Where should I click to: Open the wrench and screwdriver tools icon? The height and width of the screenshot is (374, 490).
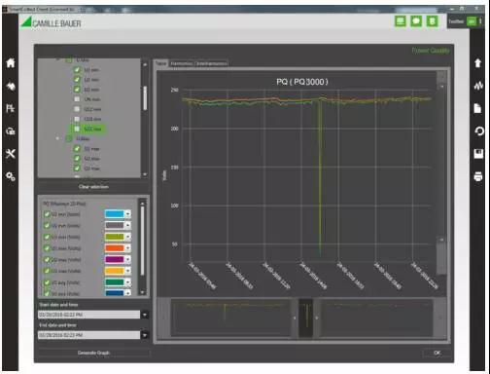point(11,154)
